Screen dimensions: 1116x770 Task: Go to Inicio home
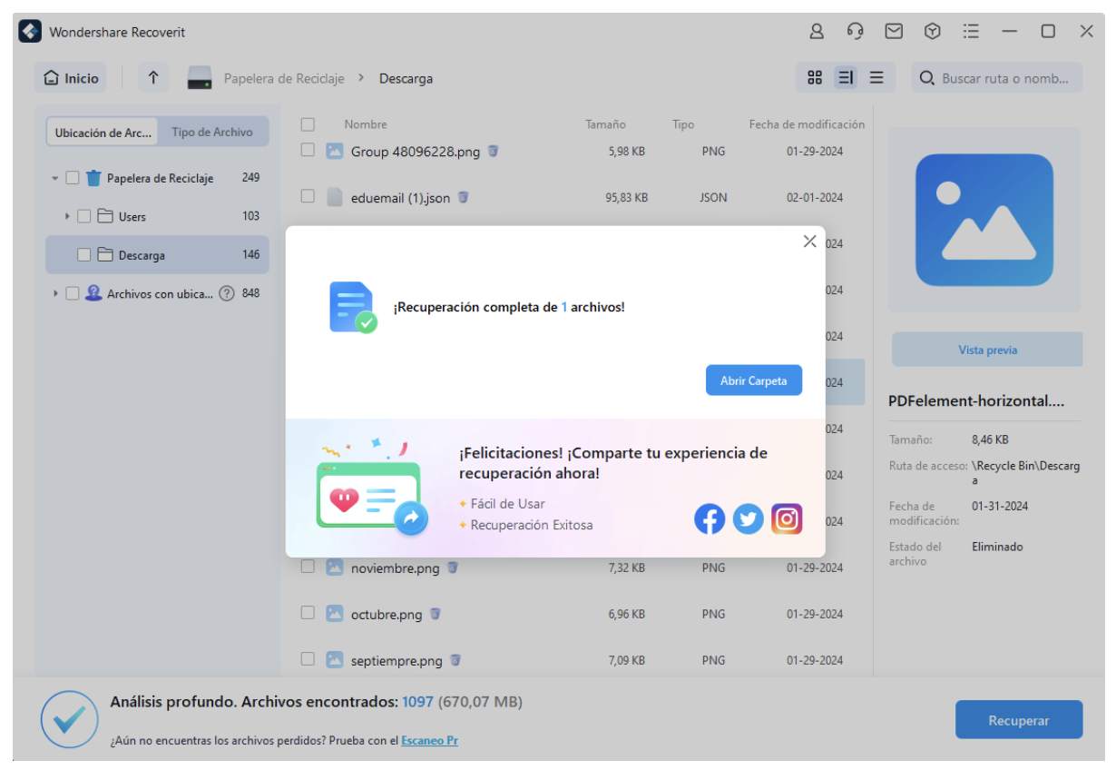click(71, 78)
